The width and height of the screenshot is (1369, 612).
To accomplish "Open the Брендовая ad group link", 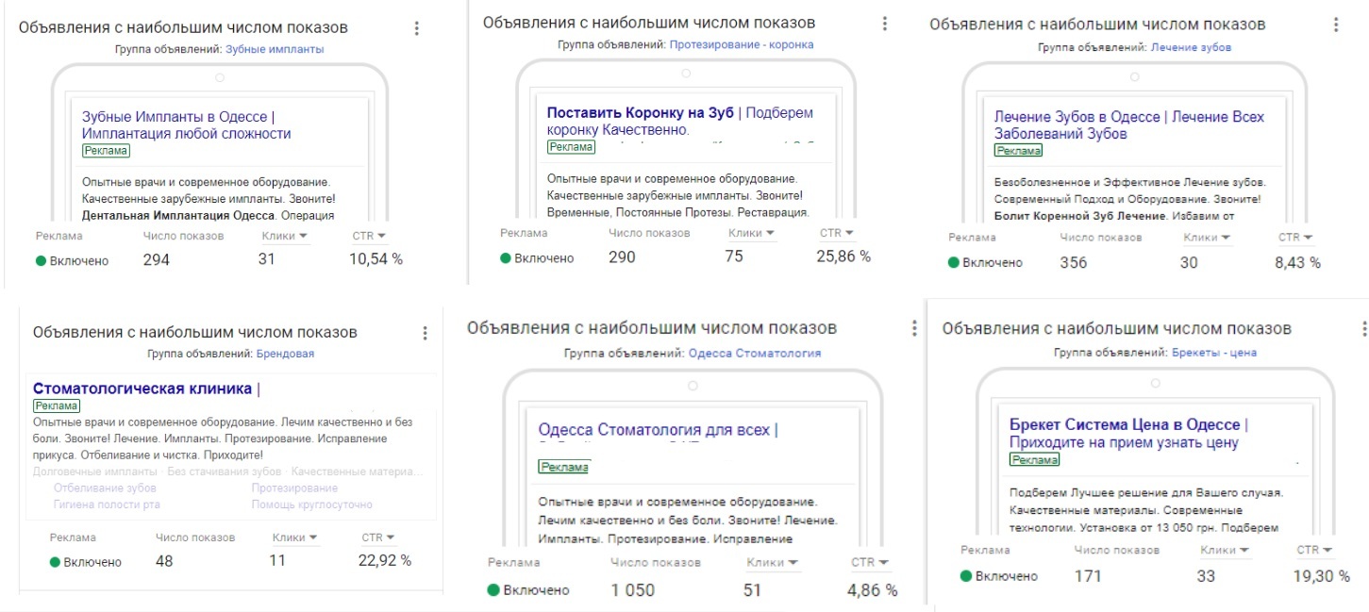I will (285, 354).
